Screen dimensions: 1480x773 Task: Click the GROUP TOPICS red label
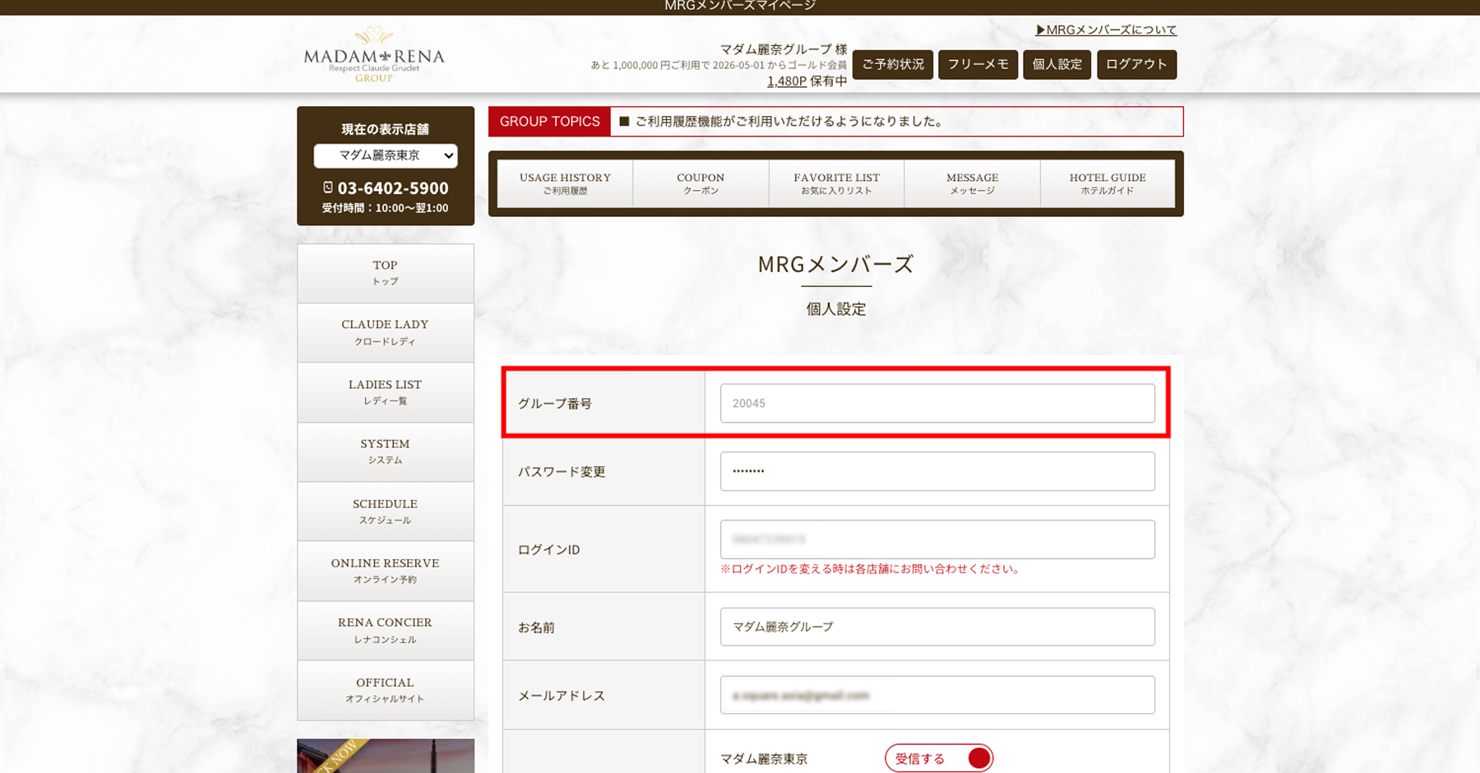(x=549, y=122)
